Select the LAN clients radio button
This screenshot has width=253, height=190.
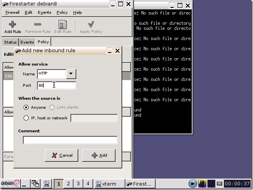click(52, 108)
